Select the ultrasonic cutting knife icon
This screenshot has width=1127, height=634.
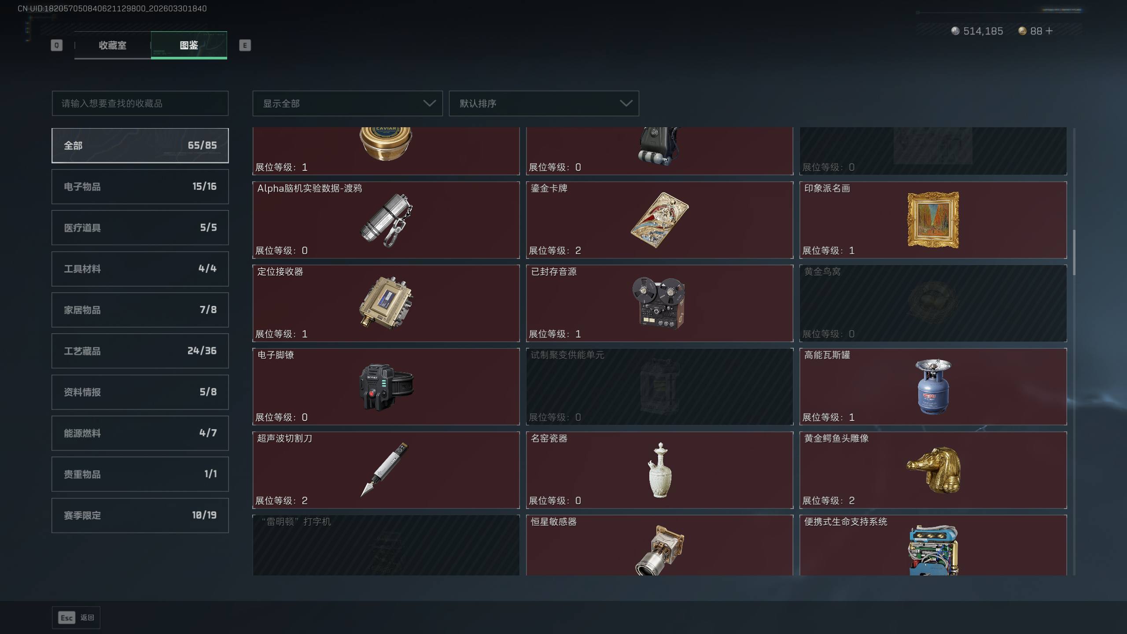pyautogui.click(x=385, y=469)
